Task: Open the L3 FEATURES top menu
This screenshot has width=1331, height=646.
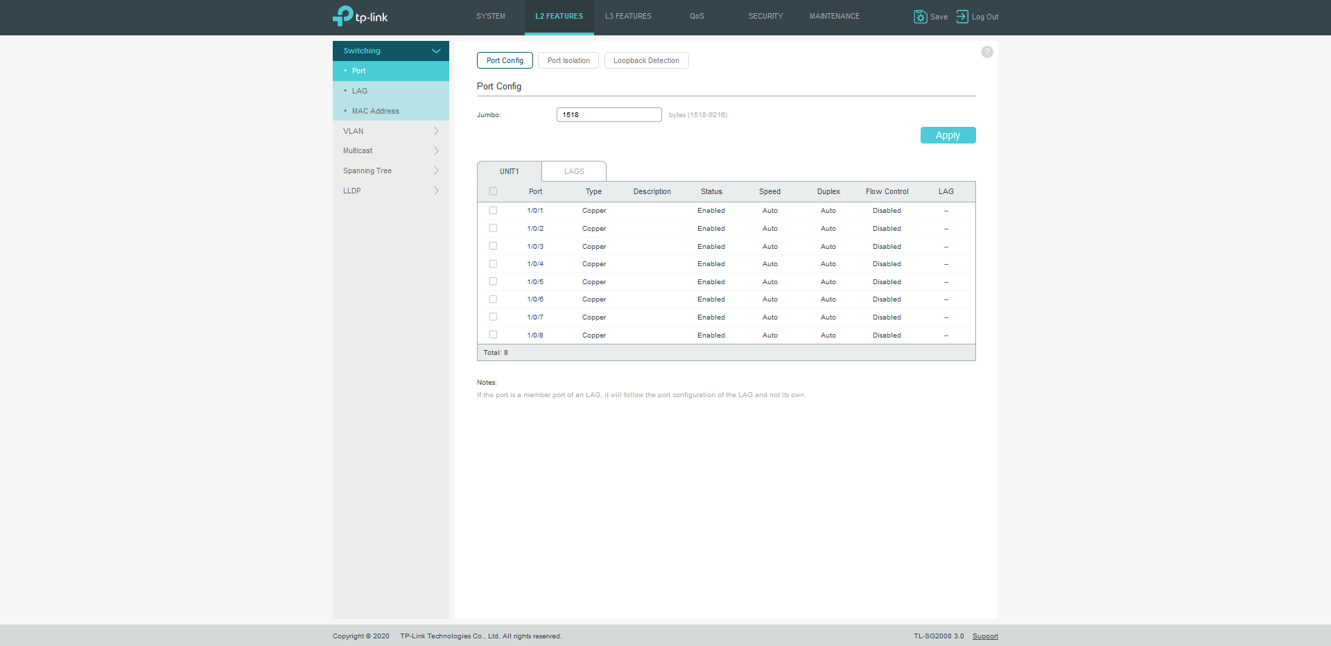Action: 628,16
